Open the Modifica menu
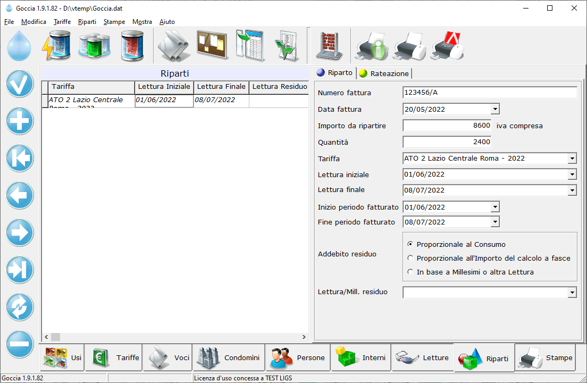 click(x=33, y=22)
